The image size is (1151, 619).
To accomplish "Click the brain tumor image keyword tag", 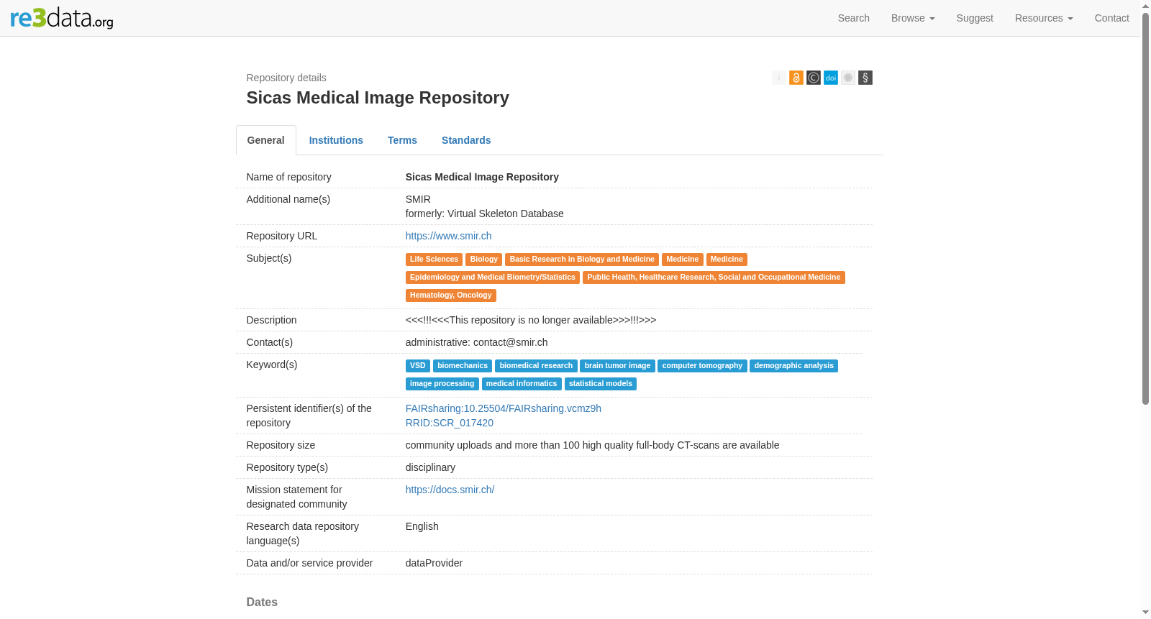I will click(x=617, y=366).
